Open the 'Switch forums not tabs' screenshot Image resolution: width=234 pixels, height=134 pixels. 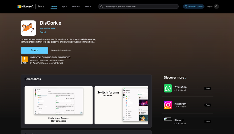pyautogui.click(x=121, y=105)
